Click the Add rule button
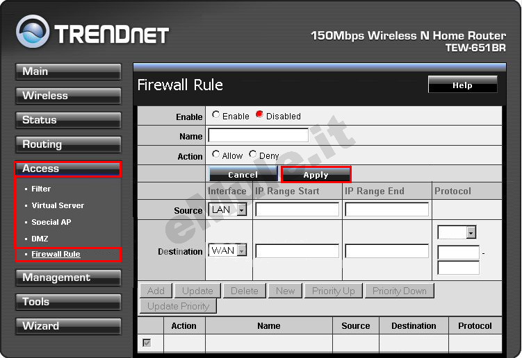Image resolution: width=522 pixels, height=358 pixels. (x=156, y=291)
